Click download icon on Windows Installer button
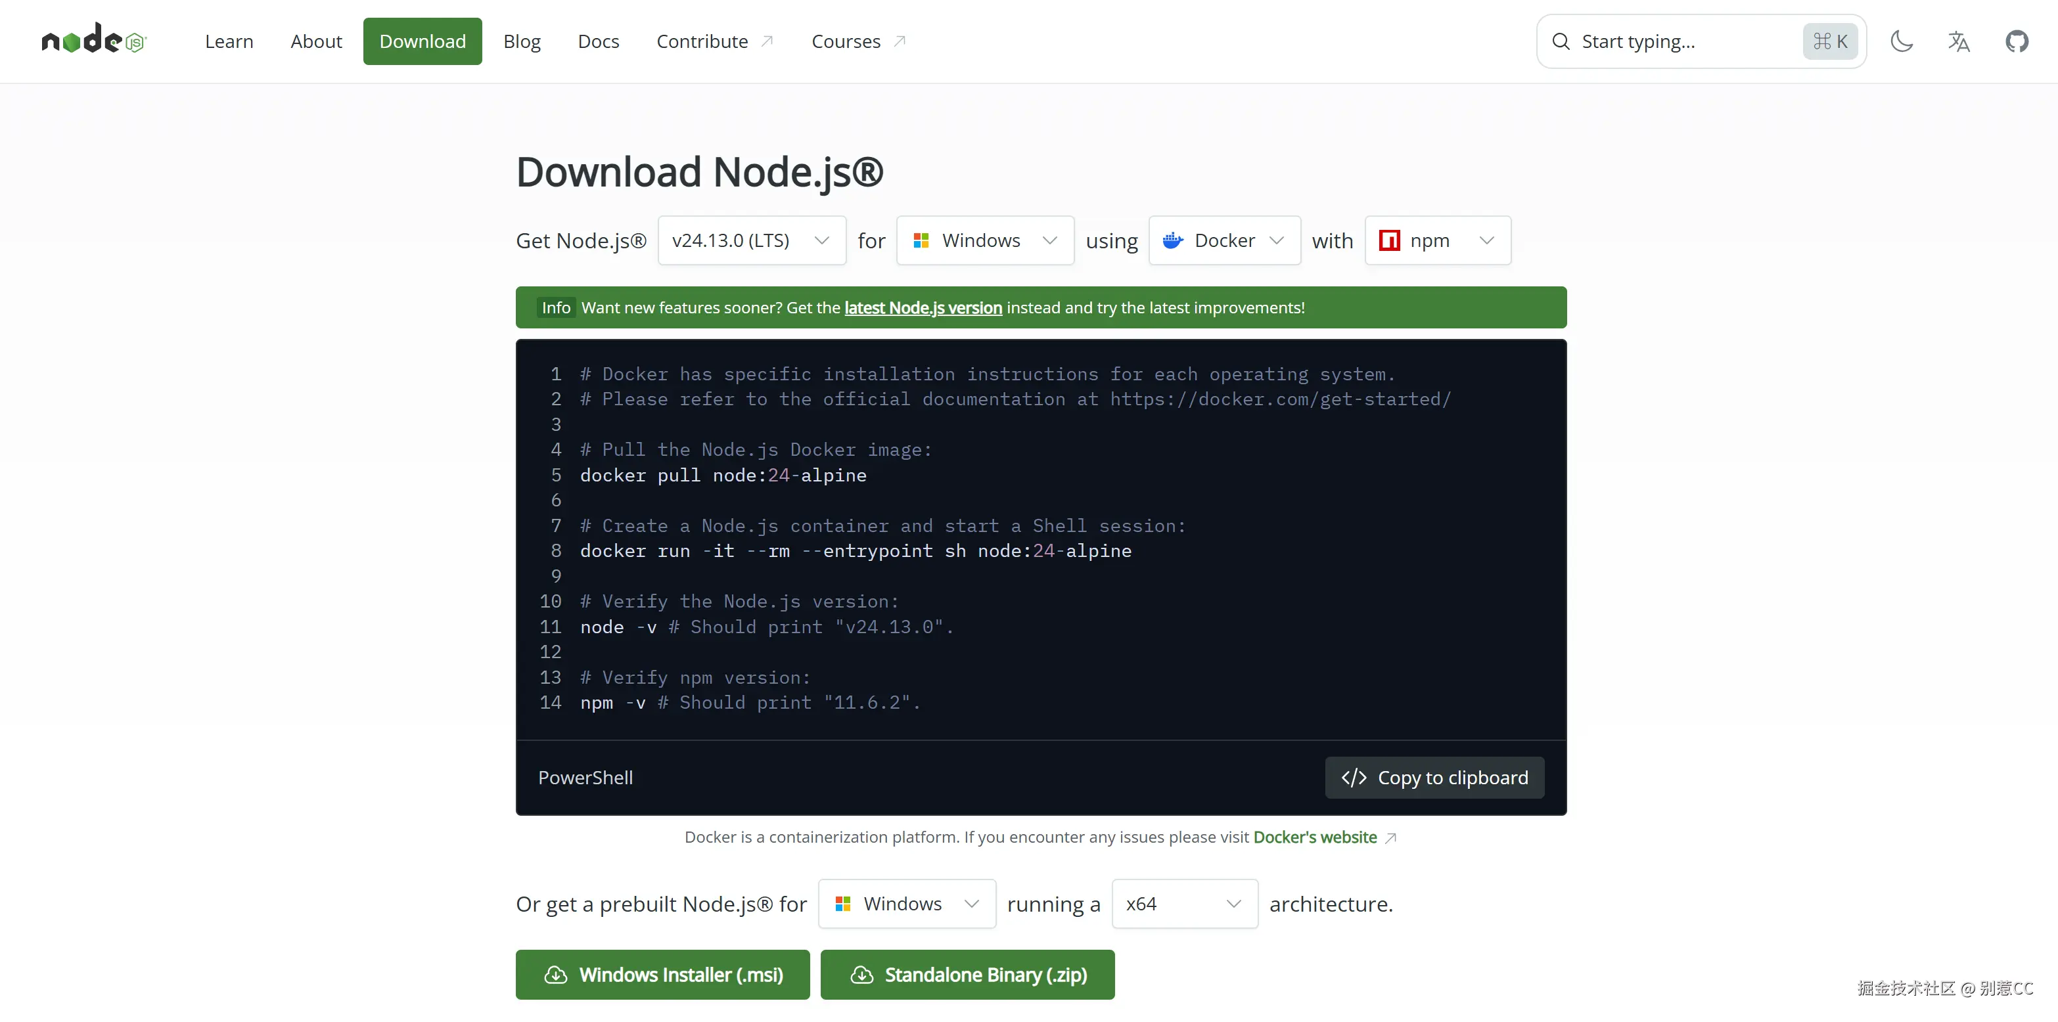 tap(555, 975)
